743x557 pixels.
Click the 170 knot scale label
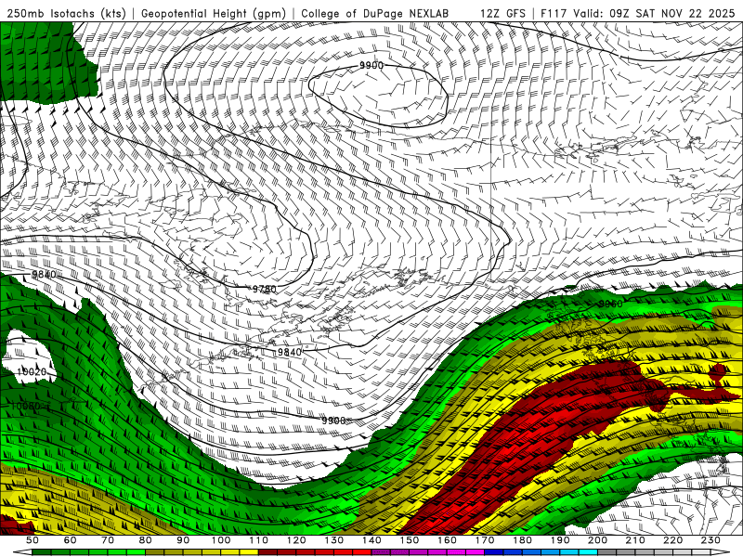(x=484, y=540)
